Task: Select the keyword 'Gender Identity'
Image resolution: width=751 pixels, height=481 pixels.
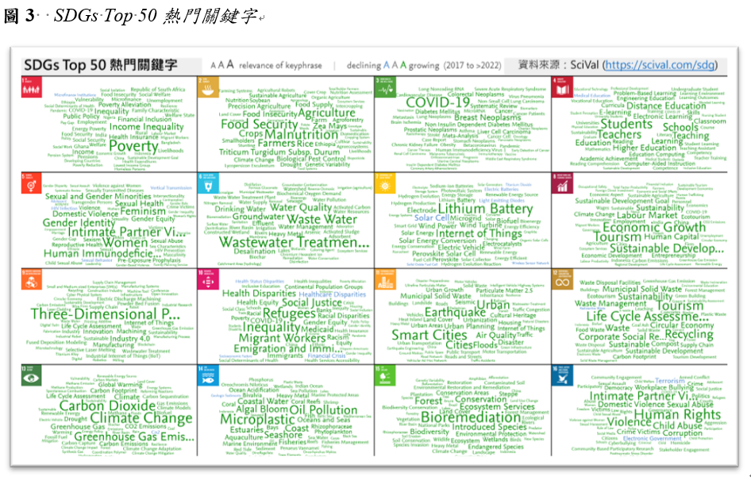Action: tap(79, 223)
